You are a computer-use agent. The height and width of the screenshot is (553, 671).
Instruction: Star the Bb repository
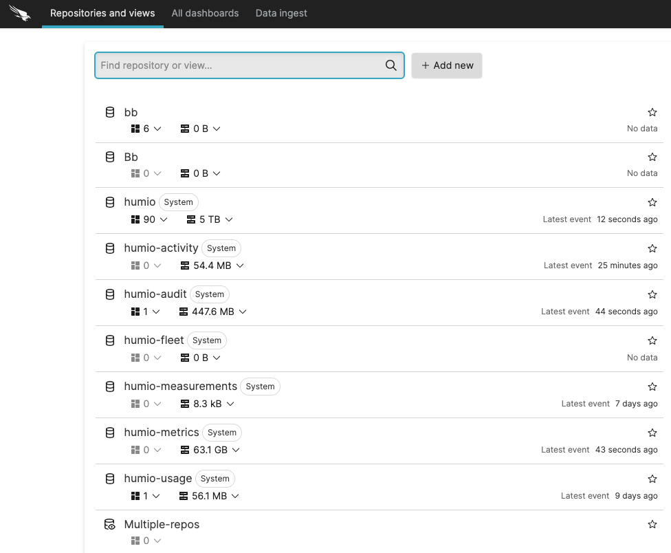652,156
